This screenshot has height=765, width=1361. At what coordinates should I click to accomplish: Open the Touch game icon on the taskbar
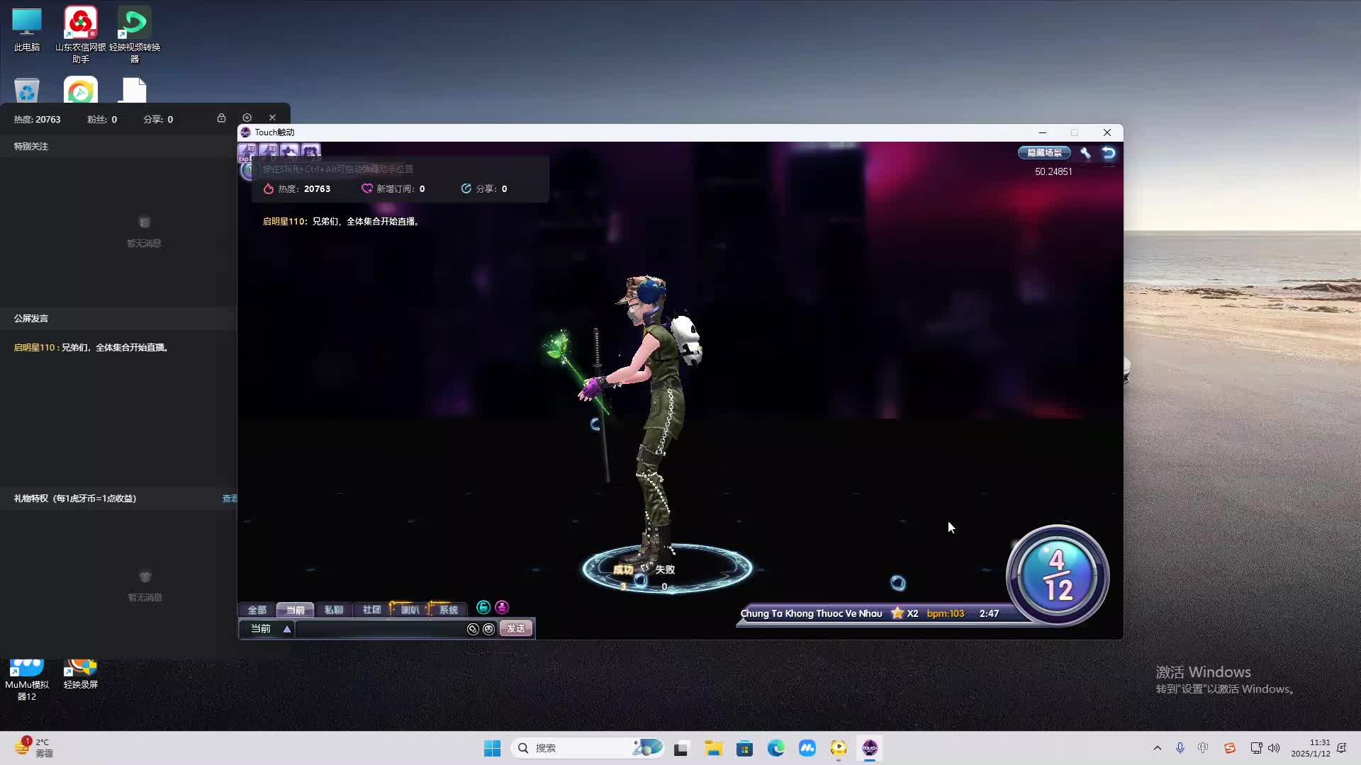pos(870,747)
